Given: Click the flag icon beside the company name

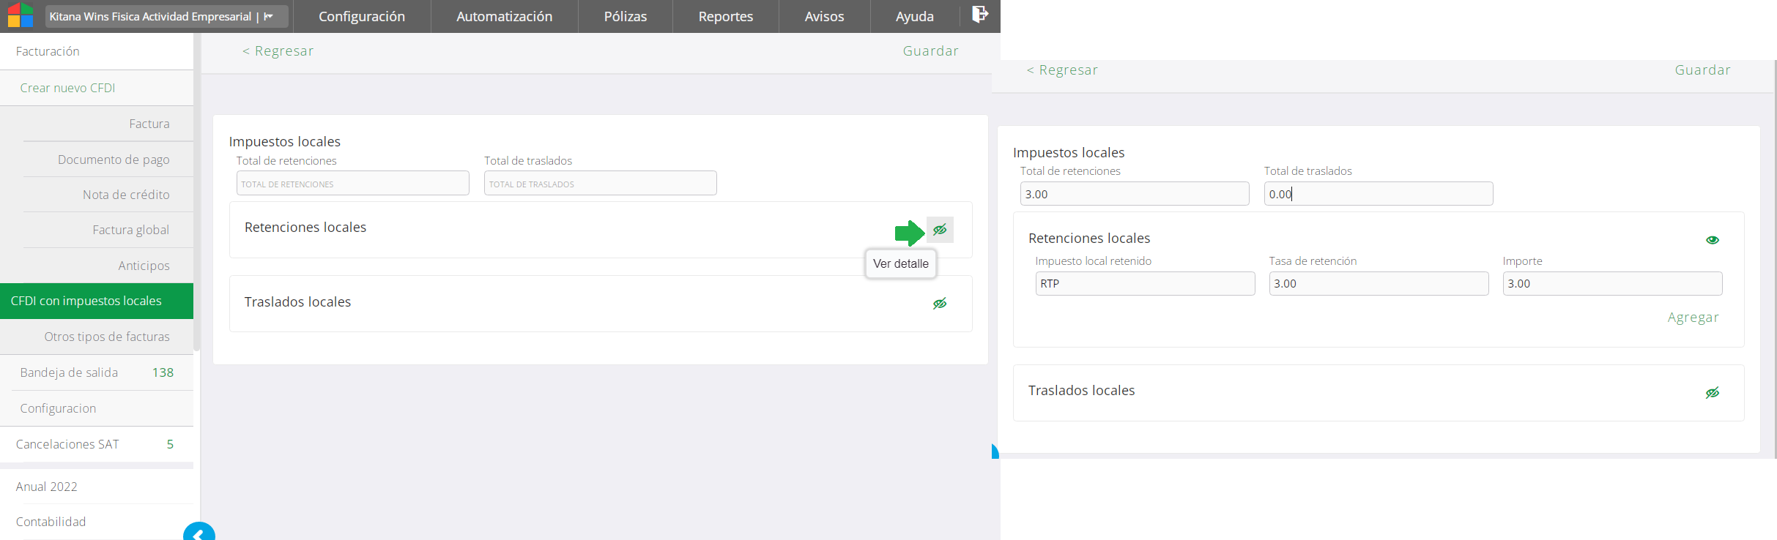Looking at the screenshot, I should pyautogui.click(x=269, y=16).
